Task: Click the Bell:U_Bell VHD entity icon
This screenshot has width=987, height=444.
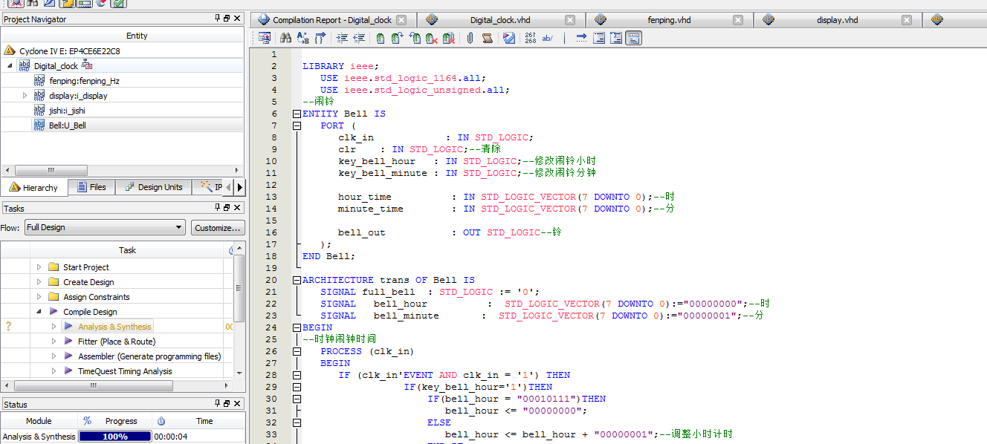Action: pyautogui.click(x=39, y=125)
